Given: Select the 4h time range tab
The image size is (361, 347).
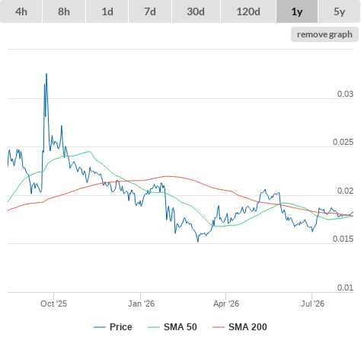Looking at the screenshot, I should coord(21,11).
